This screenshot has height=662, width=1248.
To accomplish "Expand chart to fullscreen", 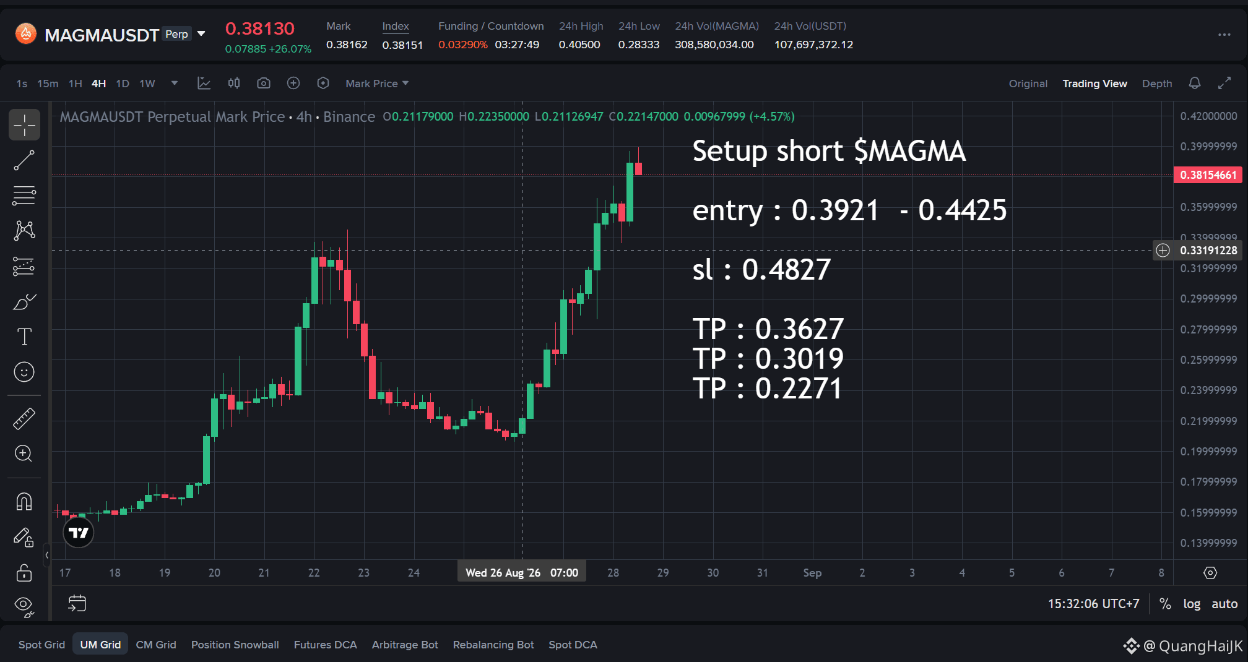I will coord(1224,84).
